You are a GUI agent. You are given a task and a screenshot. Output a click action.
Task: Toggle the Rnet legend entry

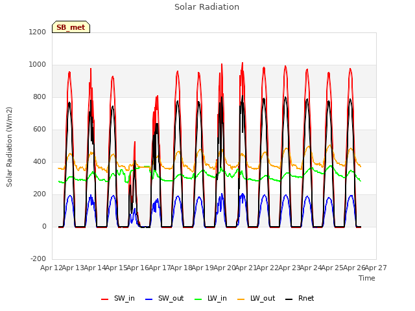click(300, 298)
